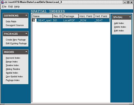
Task: Open the Help menu
Action: (x=17, y=7)
